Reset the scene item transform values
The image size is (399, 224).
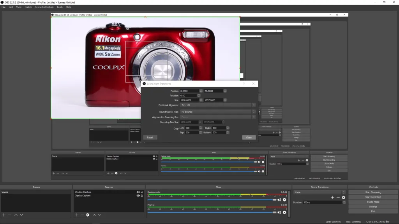coord(150,137)
